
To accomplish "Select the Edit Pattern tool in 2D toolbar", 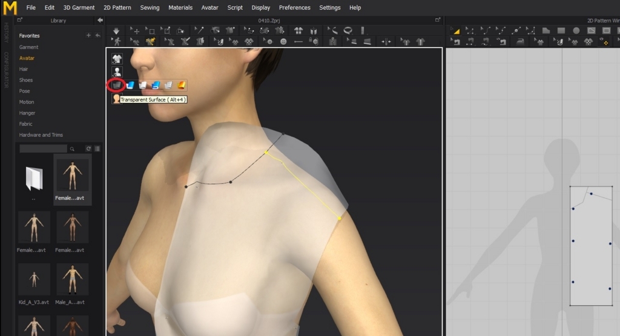I will pos(470,31).
